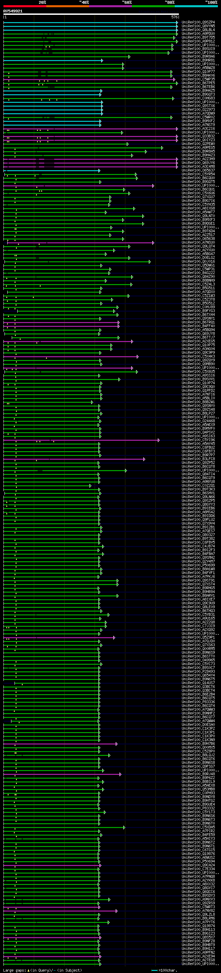Select the UniRef100_B6TTJ7 label
This screenshot has width=221, height=973.
198,338
